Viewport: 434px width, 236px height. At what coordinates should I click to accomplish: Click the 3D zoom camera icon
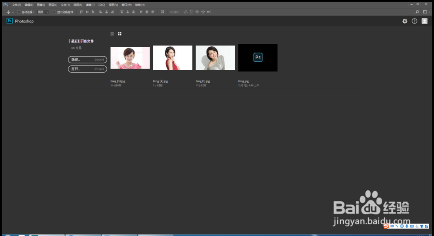209,12
